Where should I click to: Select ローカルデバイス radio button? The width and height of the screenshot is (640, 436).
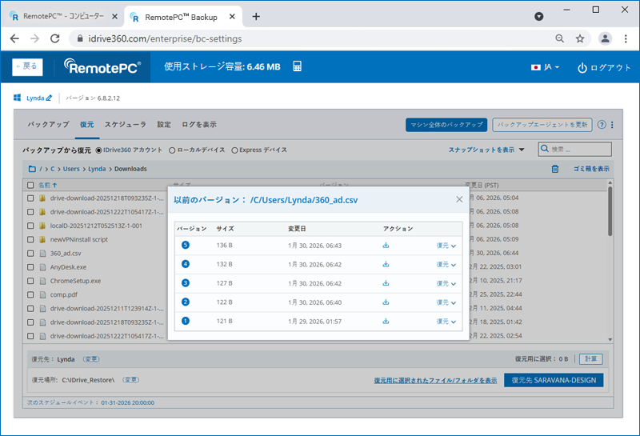pos(172,150)
